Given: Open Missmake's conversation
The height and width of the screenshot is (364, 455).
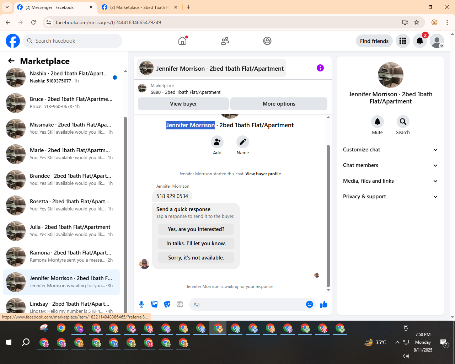Looking at the screenshot, I should (61, 128).
